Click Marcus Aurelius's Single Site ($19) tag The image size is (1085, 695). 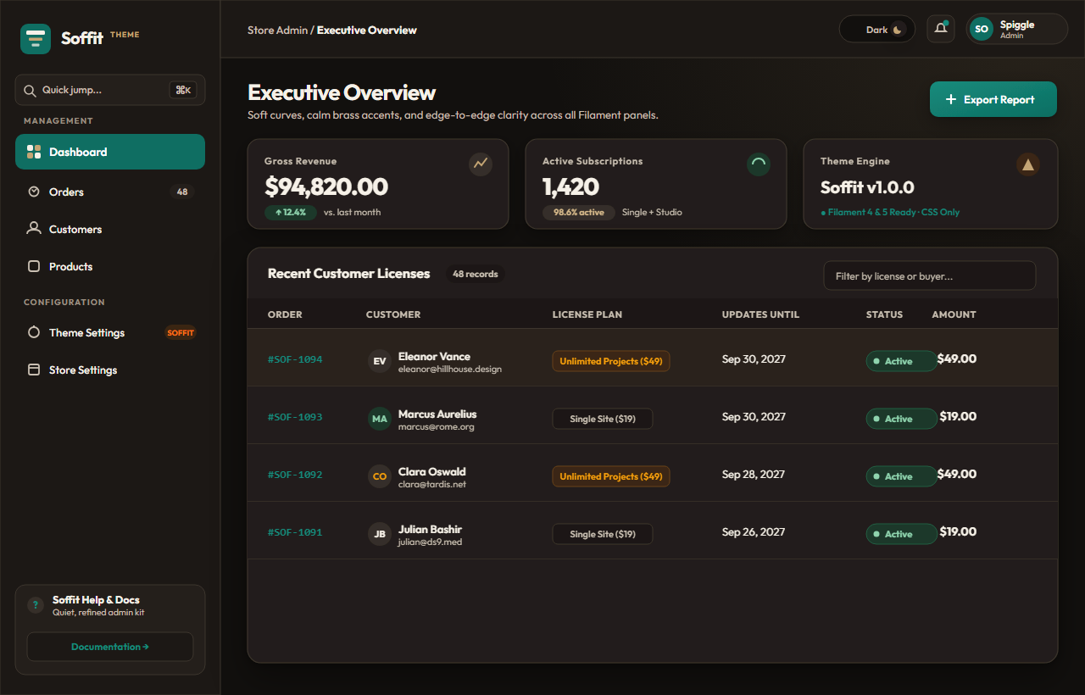click(x=603, y=419)
